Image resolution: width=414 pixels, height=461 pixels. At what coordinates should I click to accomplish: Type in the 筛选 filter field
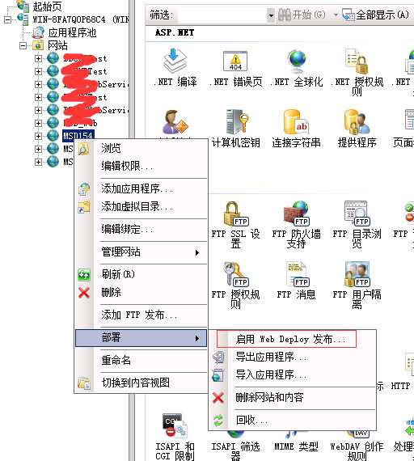222,15
